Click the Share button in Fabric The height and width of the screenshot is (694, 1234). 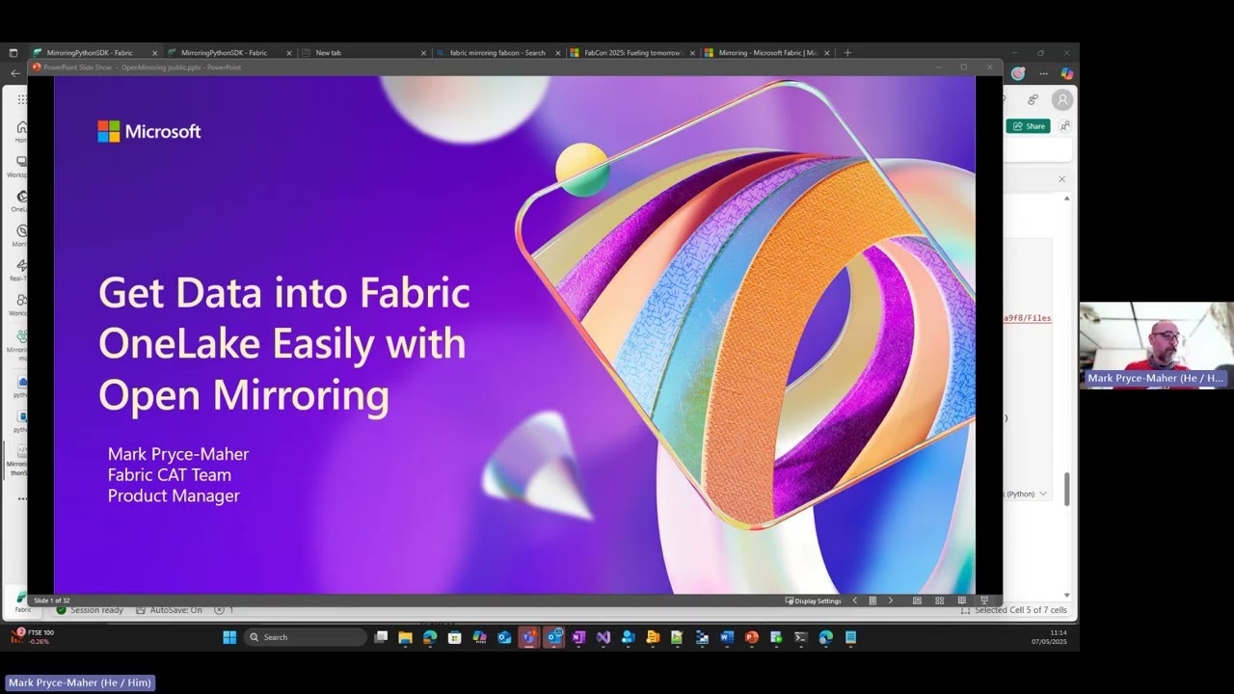1028,126
